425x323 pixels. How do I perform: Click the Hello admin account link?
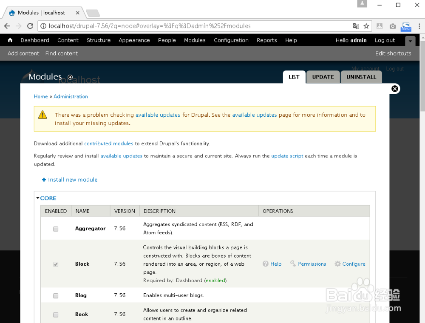(x=351, y=40)
